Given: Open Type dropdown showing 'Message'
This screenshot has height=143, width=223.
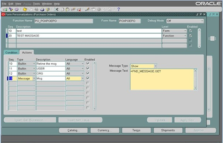Looking at the screenshot, I should tap(34, 79).
